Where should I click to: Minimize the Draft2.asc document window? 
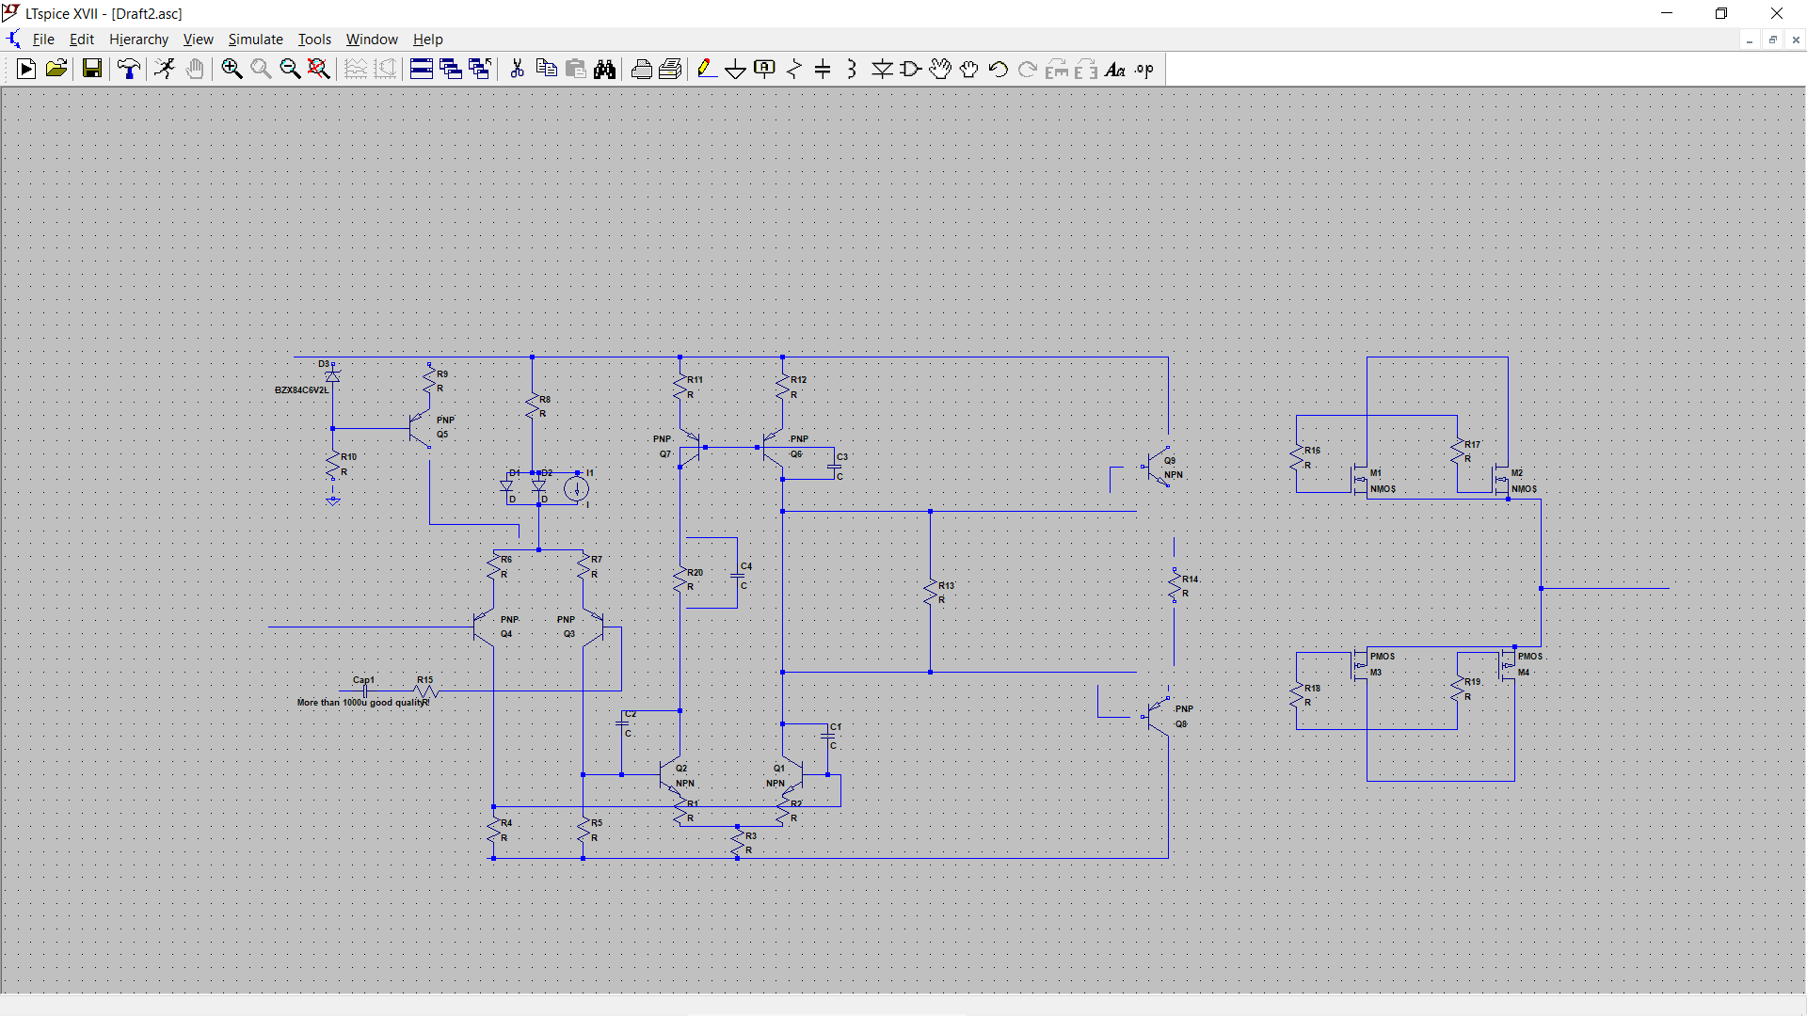pos(1750,40)
